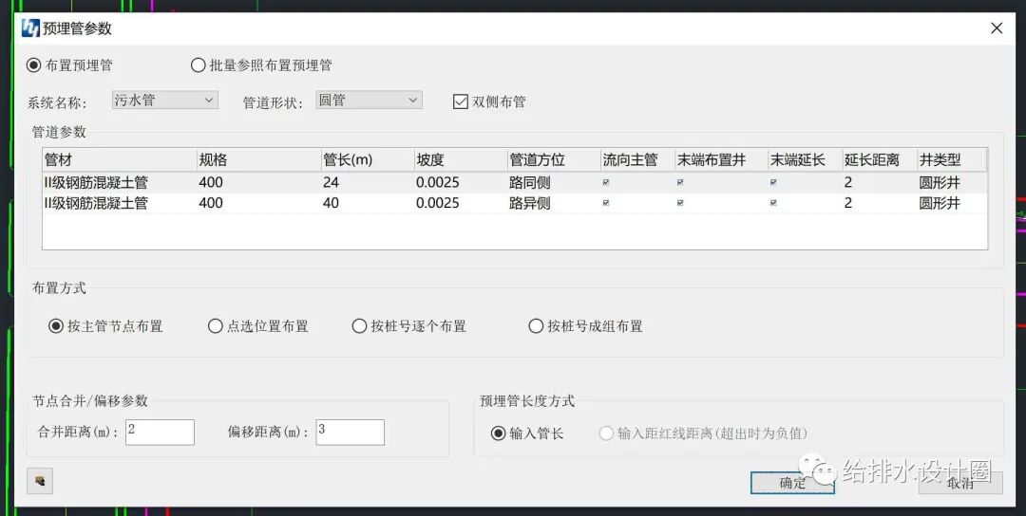This screenshot has height=516, width=1026.
Task: Click the 管材 column header
Action: pyautogui.click(x=119, y=160)
